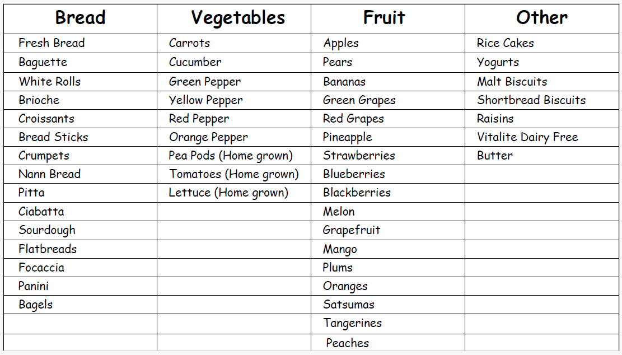622x355 pixels.
Task: Click the Cucumber cell
Action: pos(195,62)
